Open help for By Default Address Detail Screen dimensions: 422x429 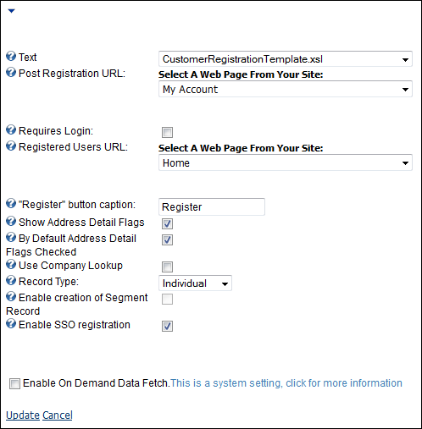click(x=11, y=237)
